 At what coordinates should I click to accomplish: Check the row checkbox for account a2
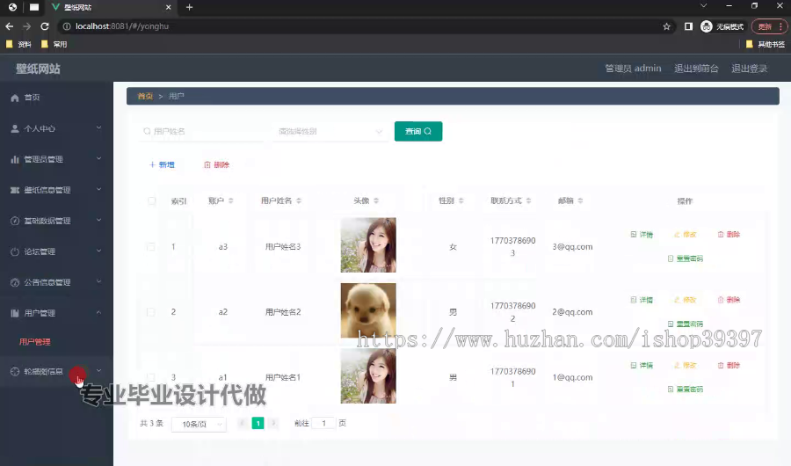click(x=151, y=312)
